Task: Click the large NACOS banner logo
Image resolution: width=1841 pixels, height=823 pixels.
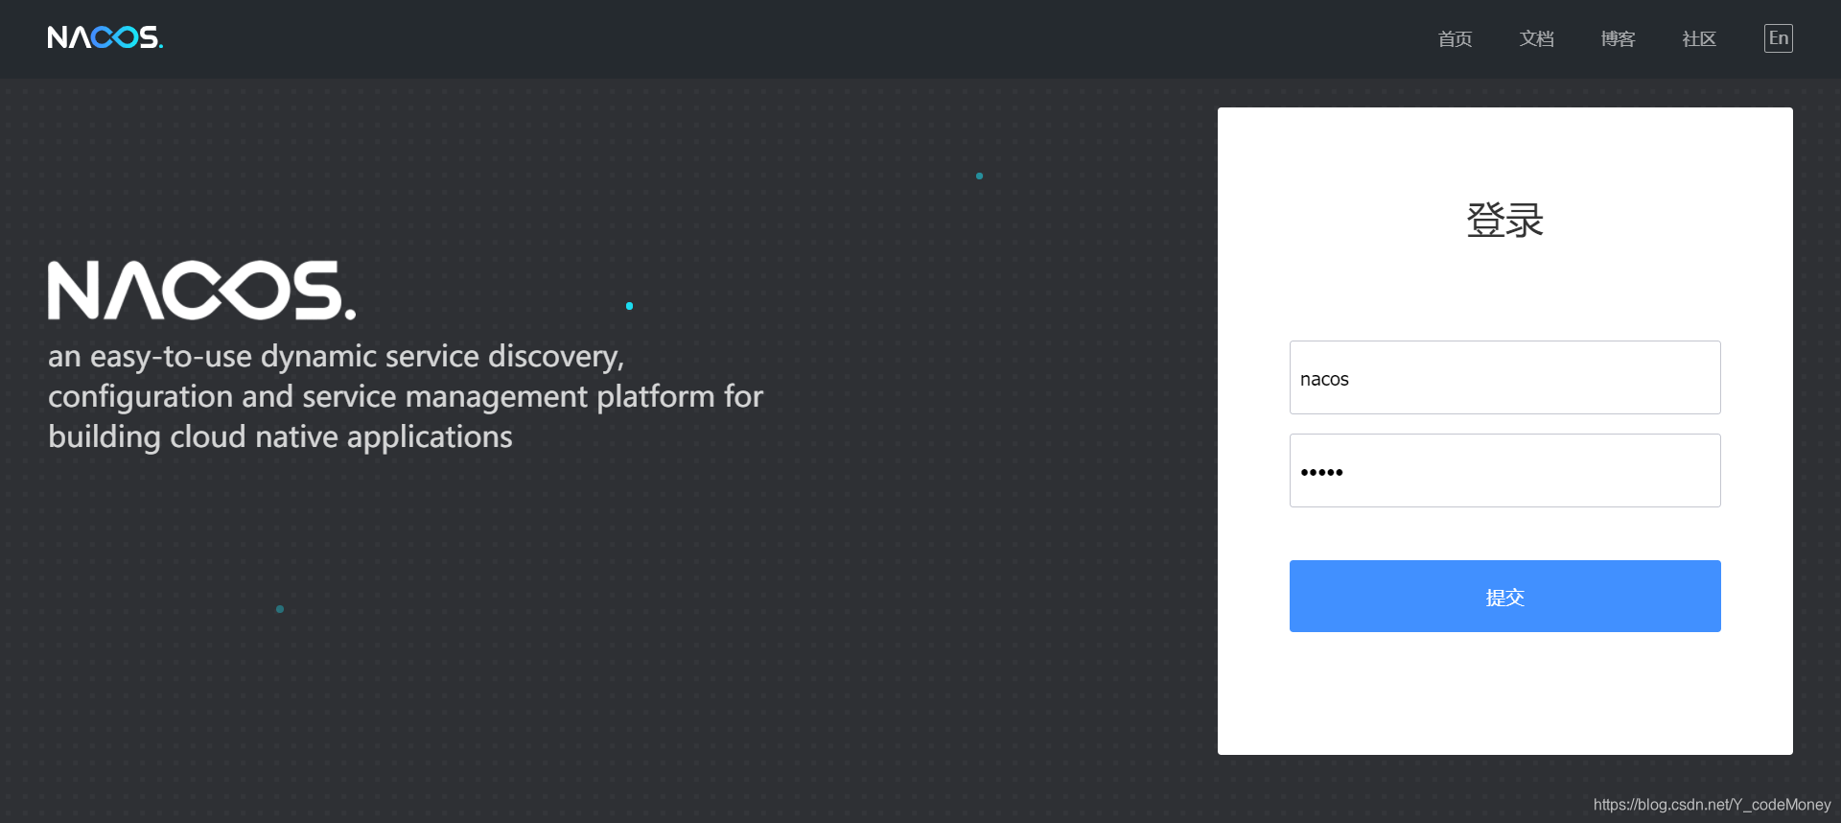Action: (202, 290)
